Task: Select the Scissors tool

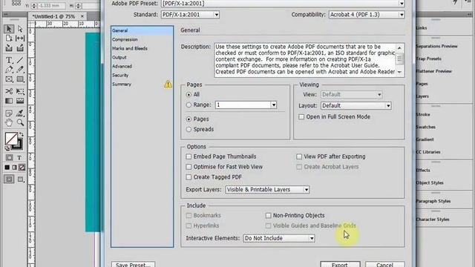Action: [9, 91]
